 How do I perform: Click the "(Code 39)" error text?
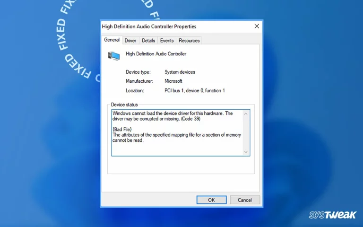pos(191,119)
